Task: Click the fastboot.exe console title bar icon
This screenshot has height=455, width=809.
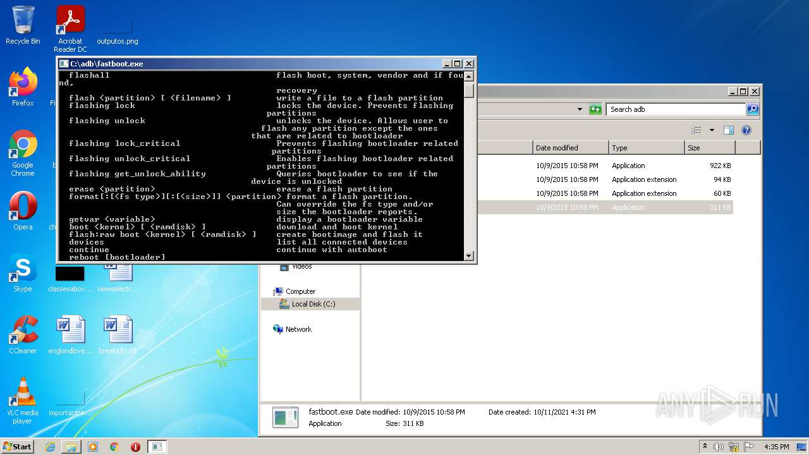Action: point(64,64)
